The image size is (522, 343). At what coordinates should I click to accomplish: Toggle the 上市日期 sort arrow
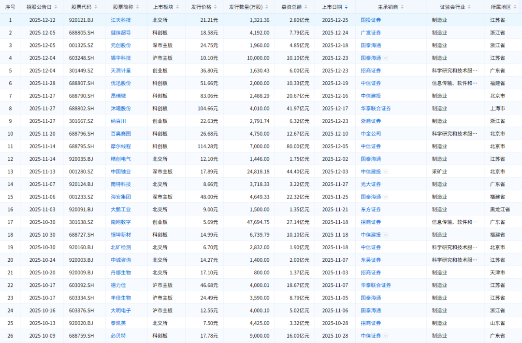(346, 7)
